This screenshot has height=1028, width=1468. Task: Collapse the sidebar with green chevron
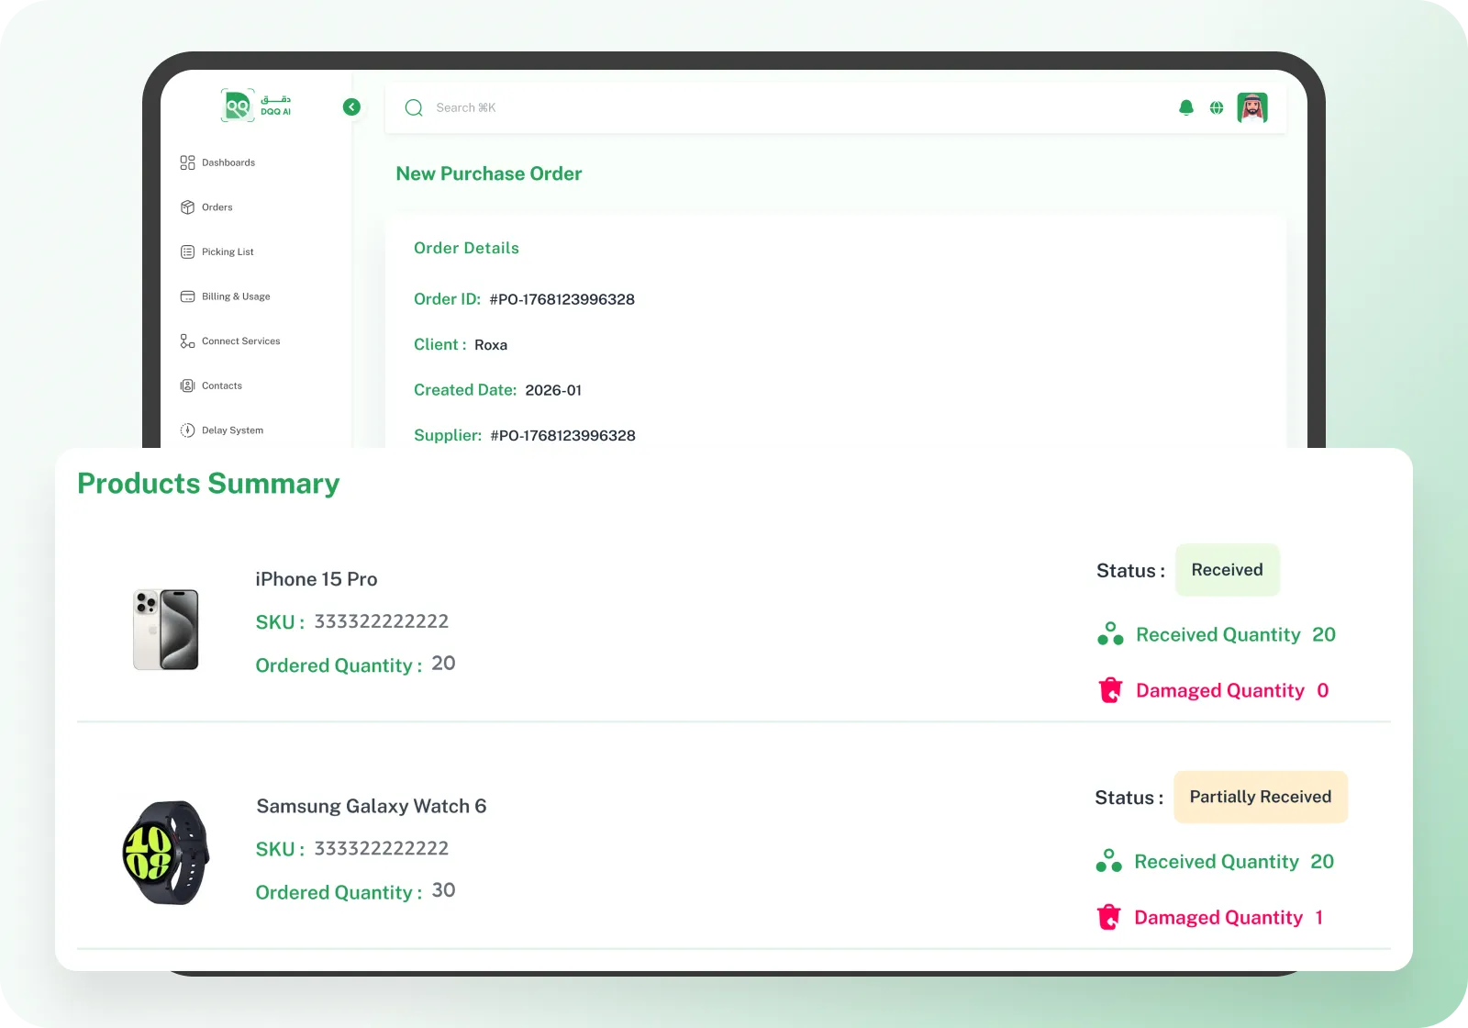click(x=351, y=107)
